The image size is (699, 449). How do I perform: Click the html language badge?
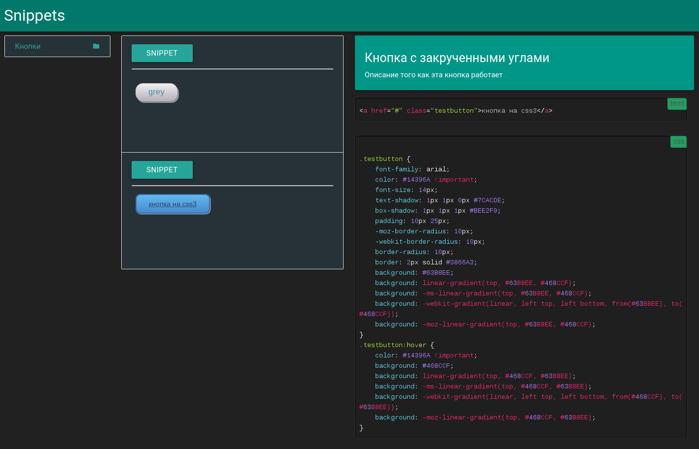[677, 103]
